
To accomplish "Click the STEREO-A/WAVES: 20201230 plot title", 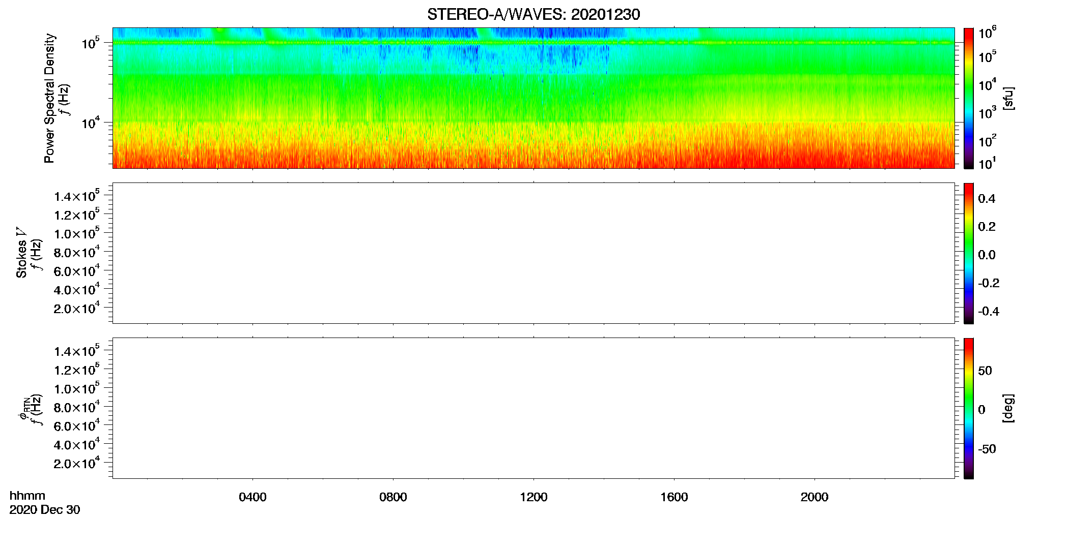I will pyautogui.click(x=533, y=14).
